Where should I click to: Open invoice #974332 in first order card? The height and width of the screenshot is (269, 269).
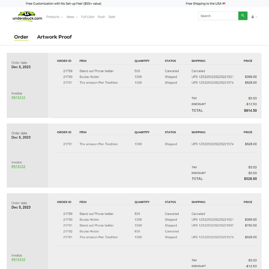pos(18,98)
